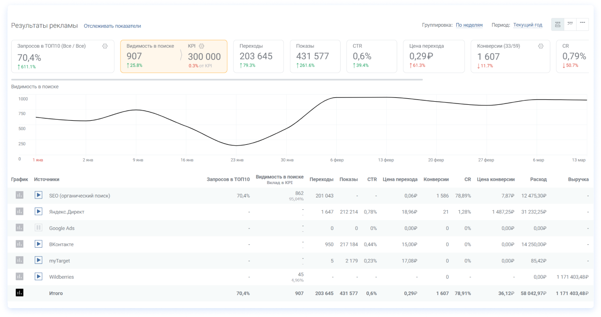The image size is (601, 317).
Task: Select the CR metric card
Action: (x=572, y=56)
